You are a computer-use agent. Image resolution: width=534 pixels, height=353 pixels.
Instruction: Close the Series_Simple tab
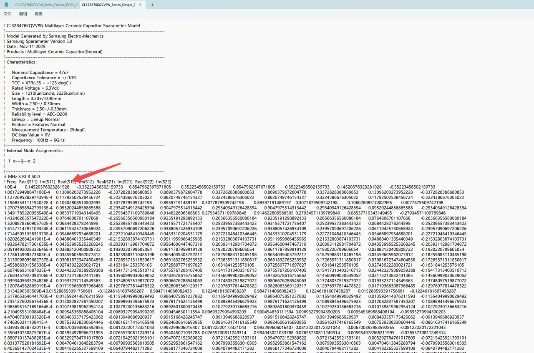click(141, 5)
